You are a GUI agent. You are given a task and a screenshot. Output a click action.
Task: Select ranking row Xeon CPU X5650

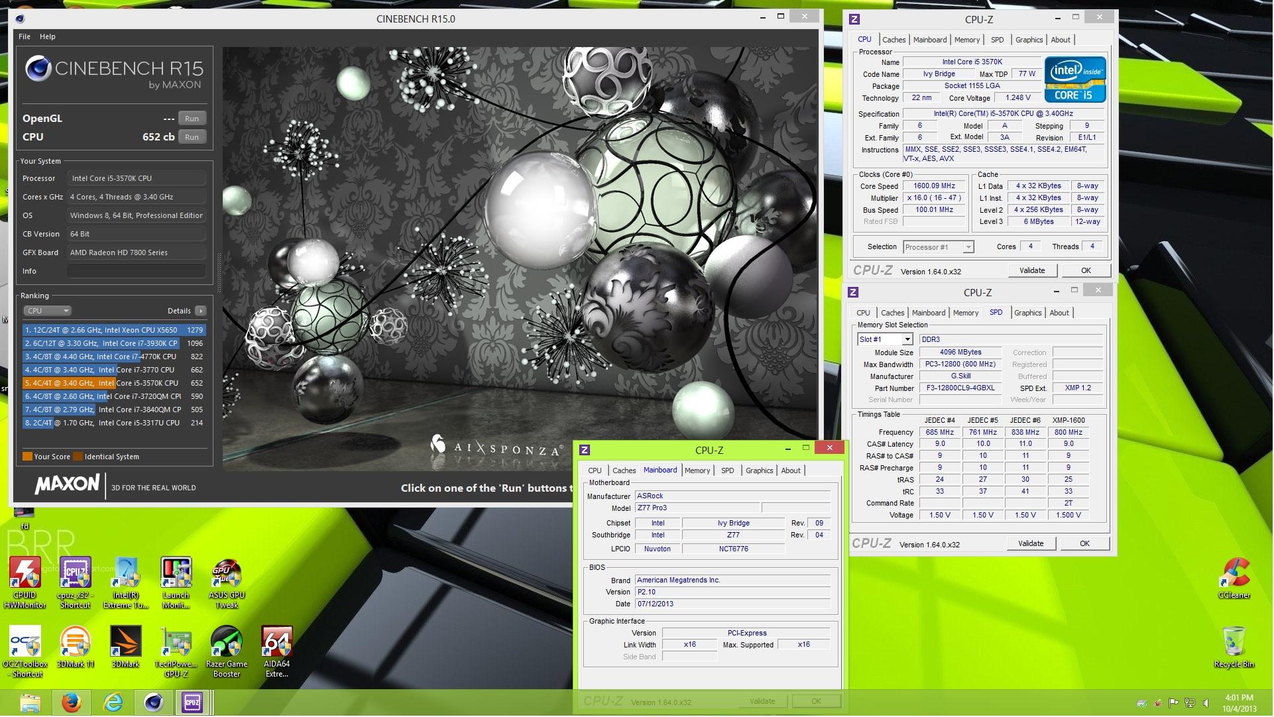click(114, 330)
